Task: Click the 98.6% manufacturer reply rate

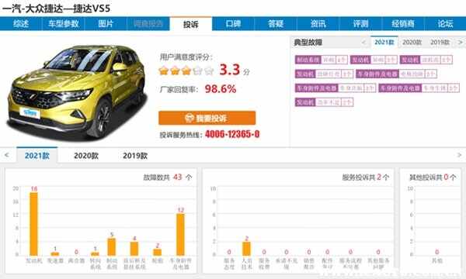Action: (221, 89)
